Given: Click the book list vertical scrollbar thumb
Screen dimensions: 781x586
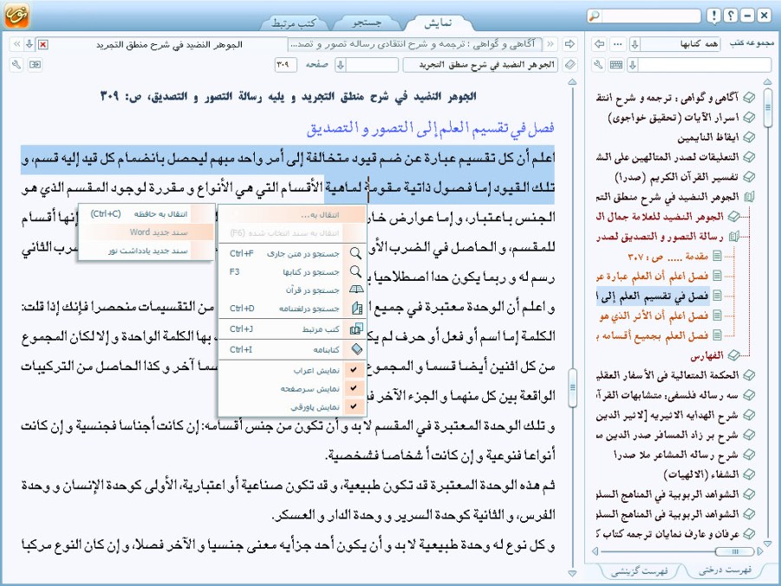Looking at the screenshot, I should click(767, 107).
